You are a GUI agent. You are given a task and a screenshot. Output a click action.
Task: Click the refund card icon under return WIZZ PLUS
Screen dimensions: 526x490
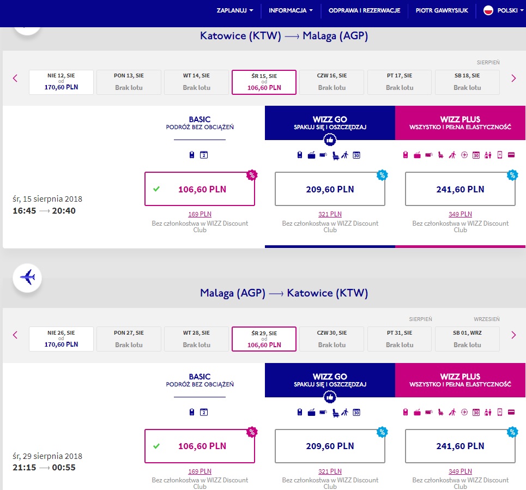pyautogui.click(x=511, y=412)
